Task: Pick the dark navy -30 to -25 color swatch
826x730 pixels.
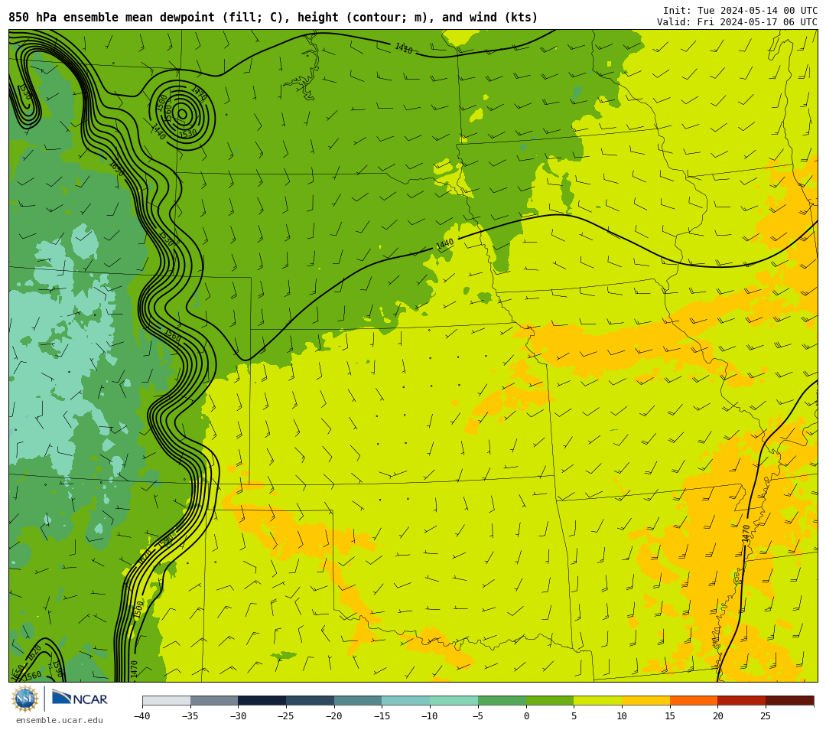Action: [262, 700]
